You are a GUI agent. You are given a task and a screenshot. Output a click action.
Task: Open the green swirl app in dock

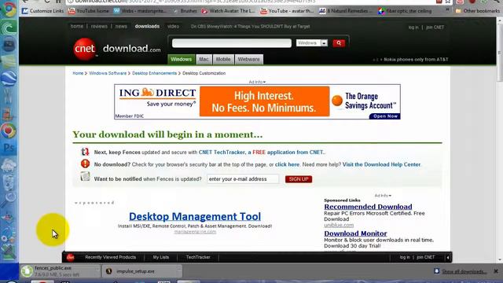[x=9, y=28]
